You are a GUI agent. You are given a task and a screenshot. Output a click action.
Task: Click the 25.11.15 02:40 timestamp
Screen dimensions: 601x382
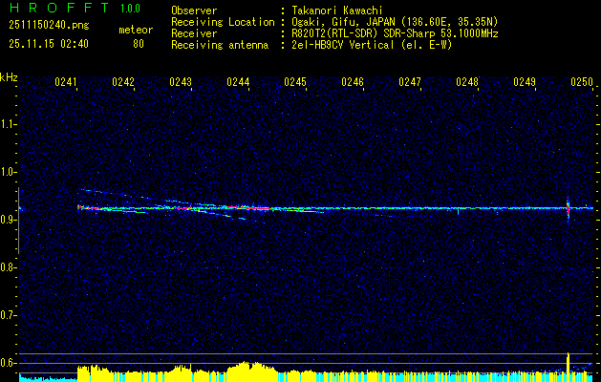pyautogui.click(x=47, y=44)
